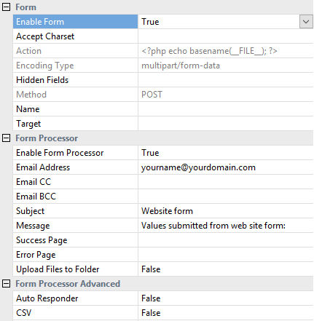Click the Success Page value field
Viewport: 314px width, 321px height.
[226, 240]
